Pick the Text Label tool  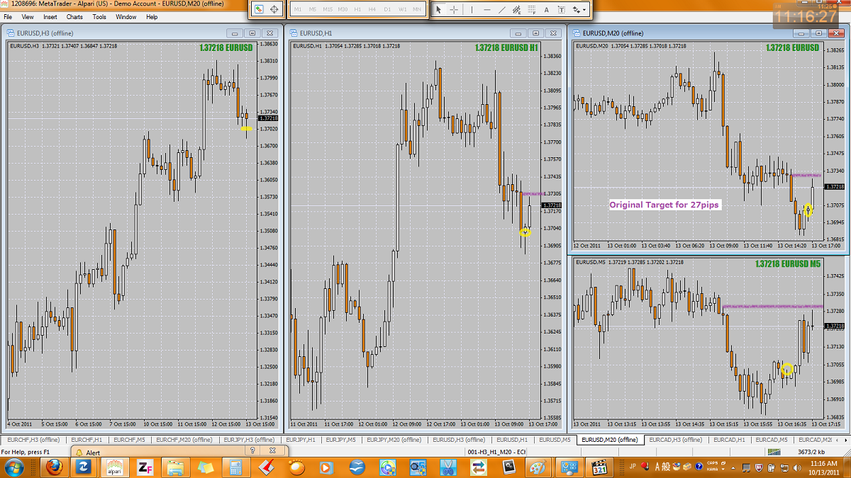click(x=562, y=10)
